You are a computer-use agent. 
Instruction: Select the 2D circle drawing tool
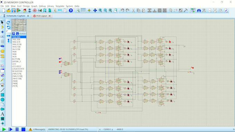[x=2, y=100]
